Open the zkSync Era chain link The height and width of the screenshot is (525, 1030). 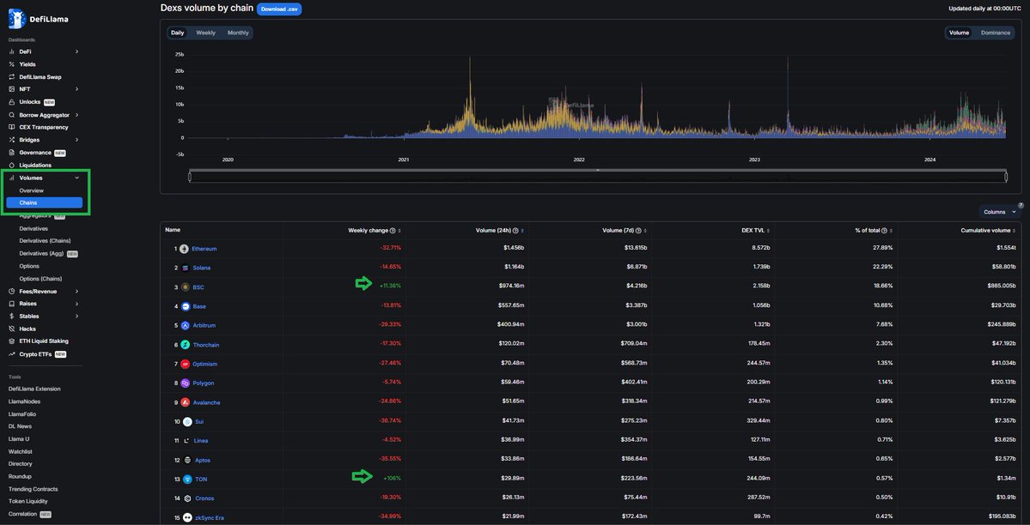tap(210, 518)
